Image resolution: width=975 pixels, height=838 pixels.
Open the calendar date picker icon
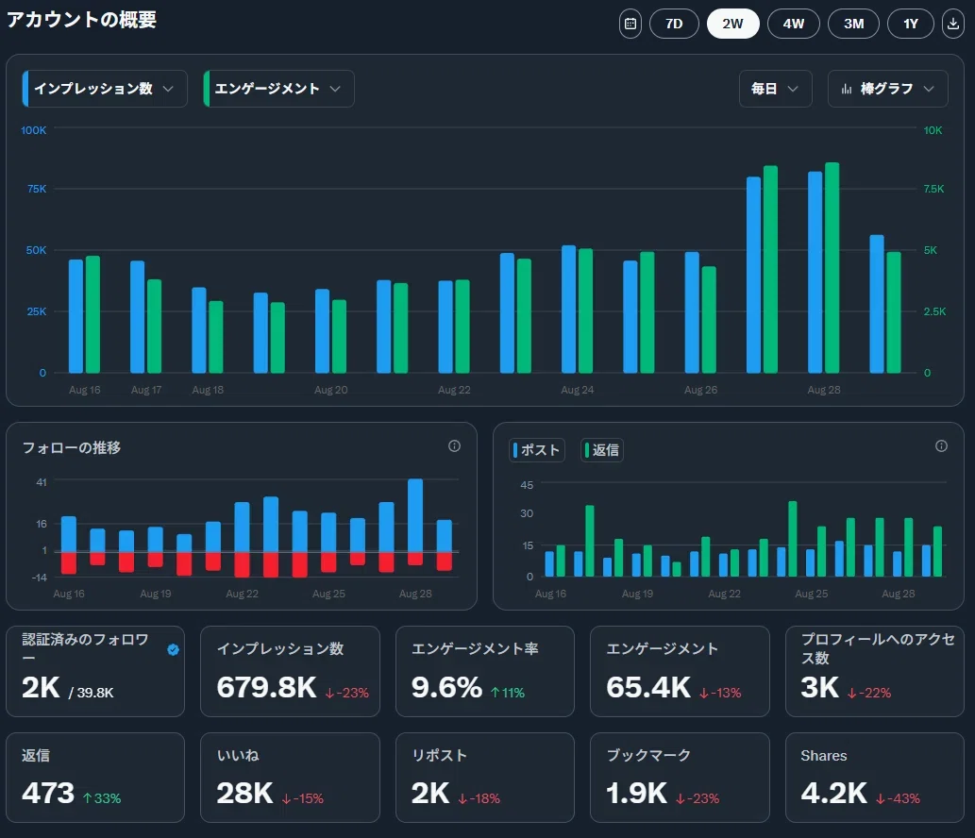tap(630, 24)
